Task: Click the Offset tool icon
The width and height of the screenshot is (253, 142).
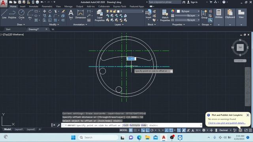Action: [x=63, y=20]
